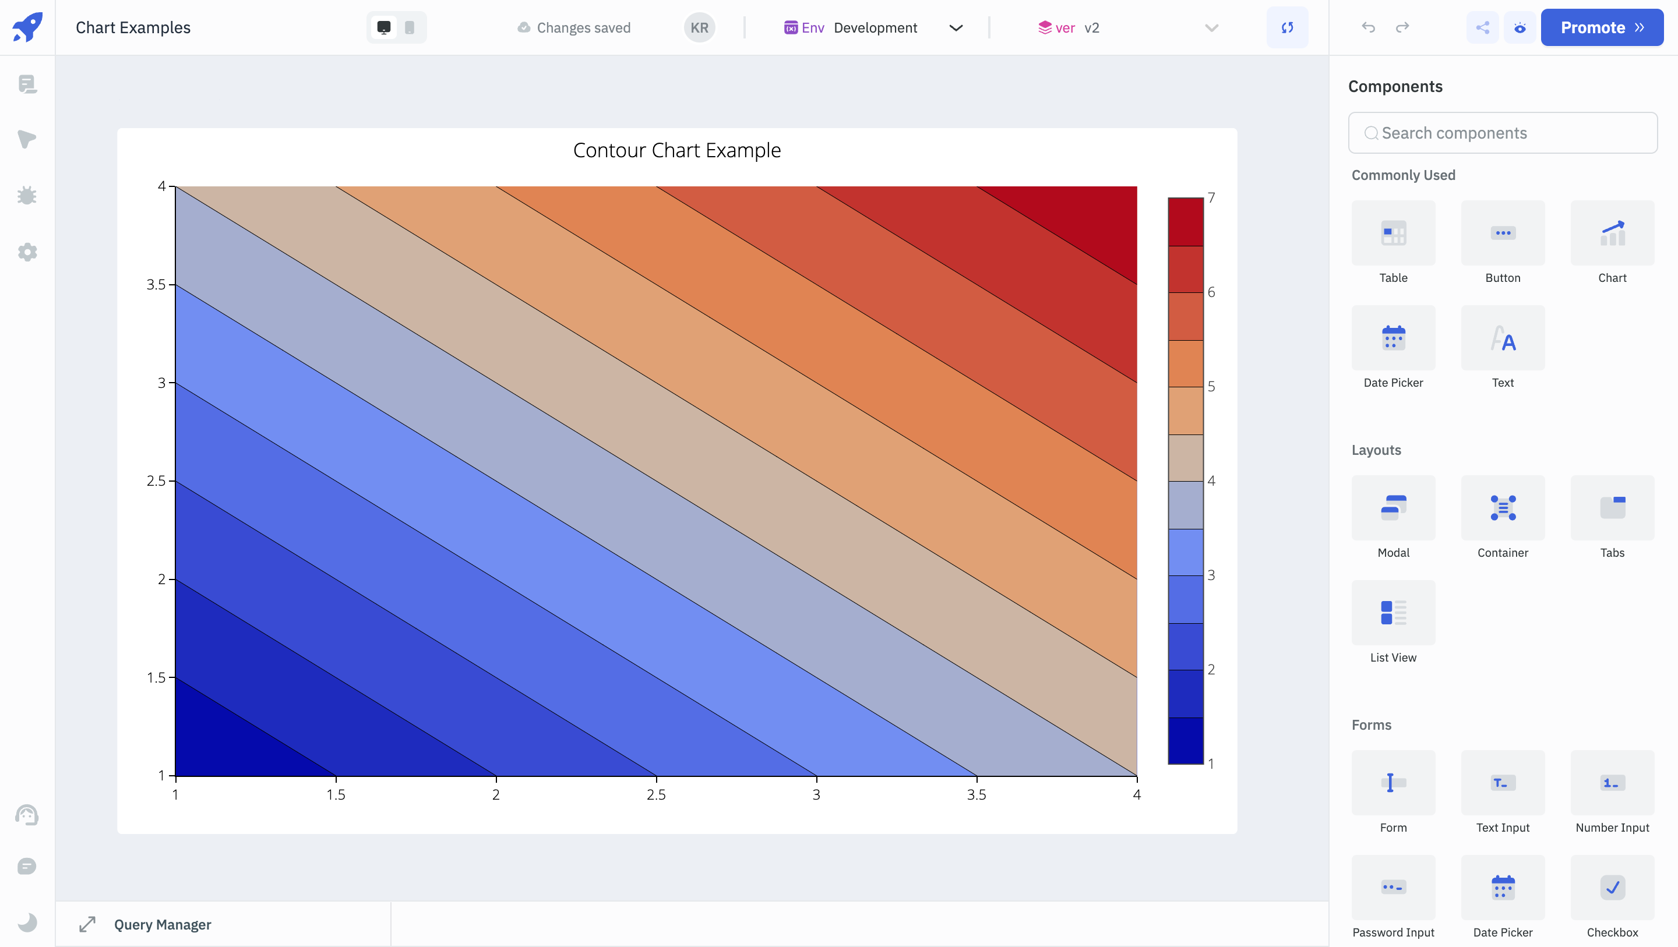1678x947 pixels.
Task: Open the Env Development dropdown
Action: click(873, 27)
